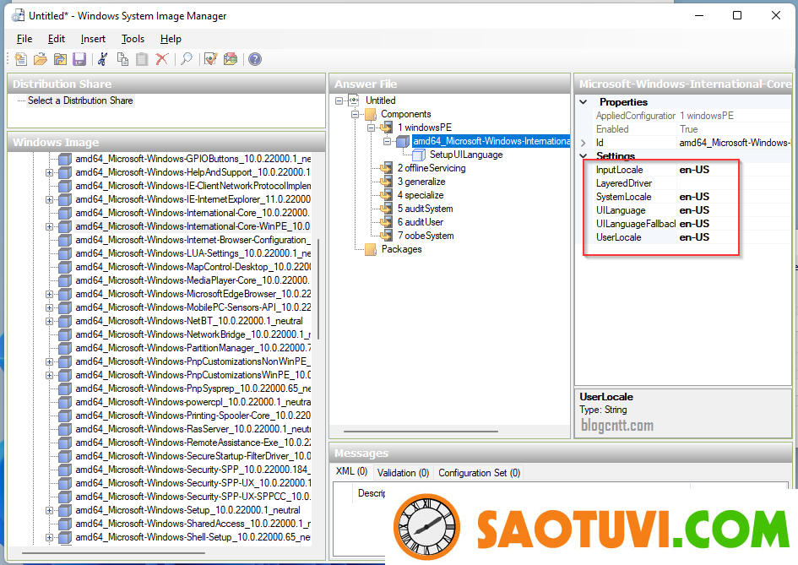
Task: Click the 7 oobeSystem pass icon
Action: 386,236
